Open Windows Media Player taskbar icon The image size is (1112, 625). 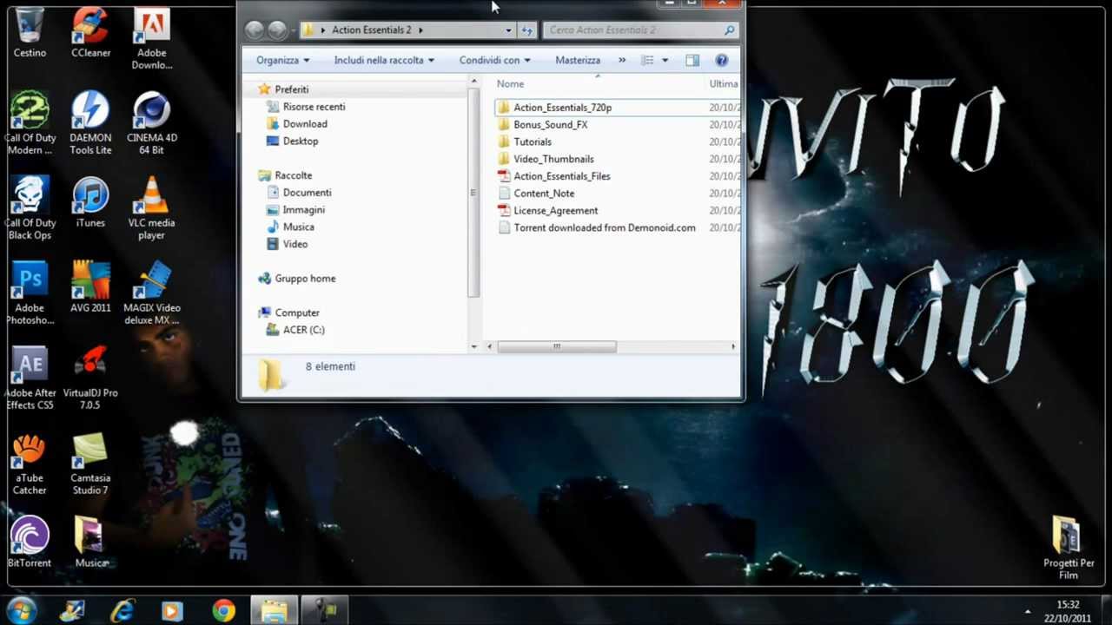coord(173,611)
